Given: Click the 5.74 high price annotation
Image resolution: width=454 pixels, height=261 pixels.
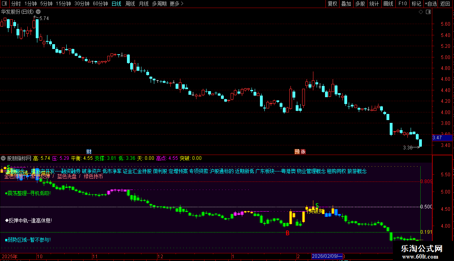Looking at the screenshot, I should tap(44, 18).
